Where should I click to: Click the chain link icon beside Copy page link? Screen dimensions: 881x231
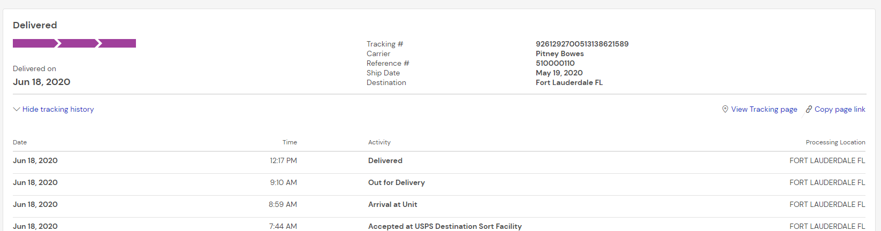click(x=809, y=109)
